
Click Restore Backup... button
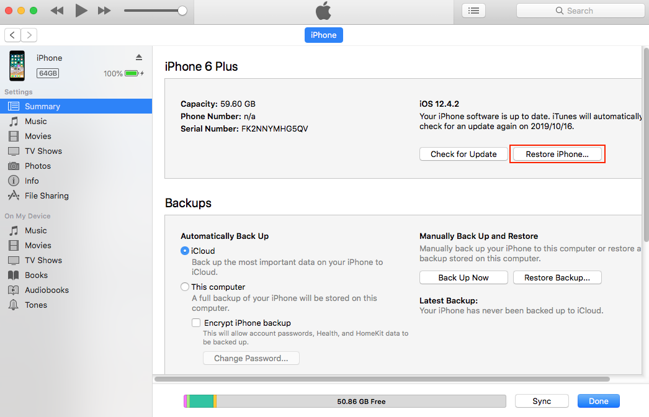click(557, 277)
